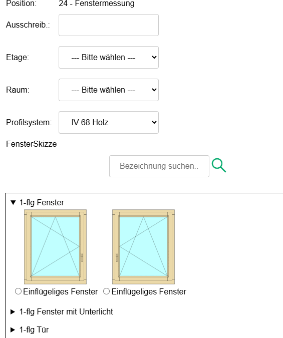283x338 pixels.
Task: Focus the Ausschreib. text field
Action: pos(109,25)
